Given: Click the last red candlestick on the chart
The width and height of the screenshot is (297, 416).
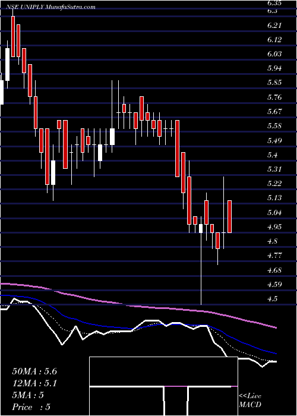Looking at the screenshot, I should click(x=230, y=216).
